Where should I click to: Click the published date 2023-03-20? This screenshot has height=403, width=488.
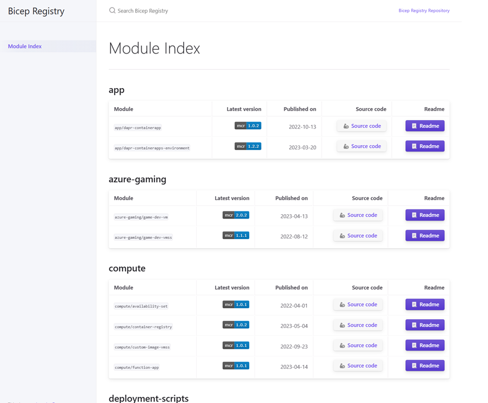click(x=302, y=147)
